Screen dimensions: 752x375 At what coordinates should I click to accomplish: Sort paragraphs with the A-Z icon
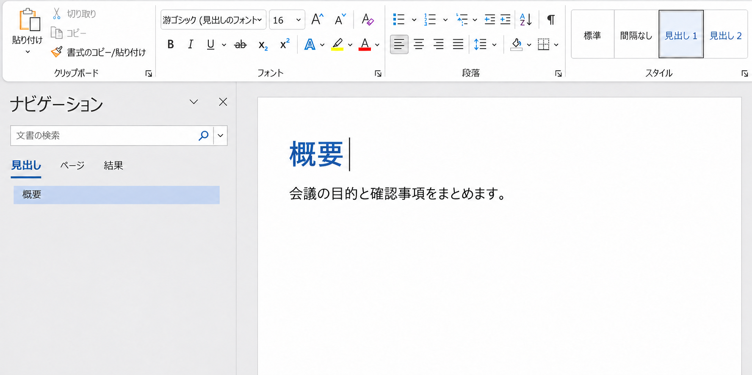525,19
